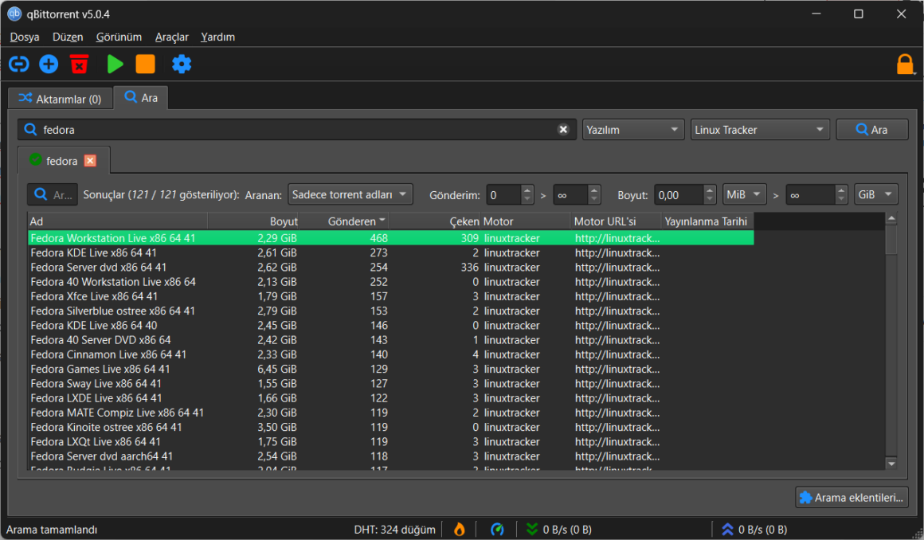Select Fedora MATE Compiz Live x86 64 41 row
This screenshot has width=924, height=540.
click(x=390, y=413)
